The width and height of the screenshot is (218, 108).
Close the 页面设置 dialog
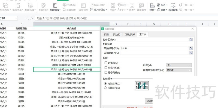point(193,29)
